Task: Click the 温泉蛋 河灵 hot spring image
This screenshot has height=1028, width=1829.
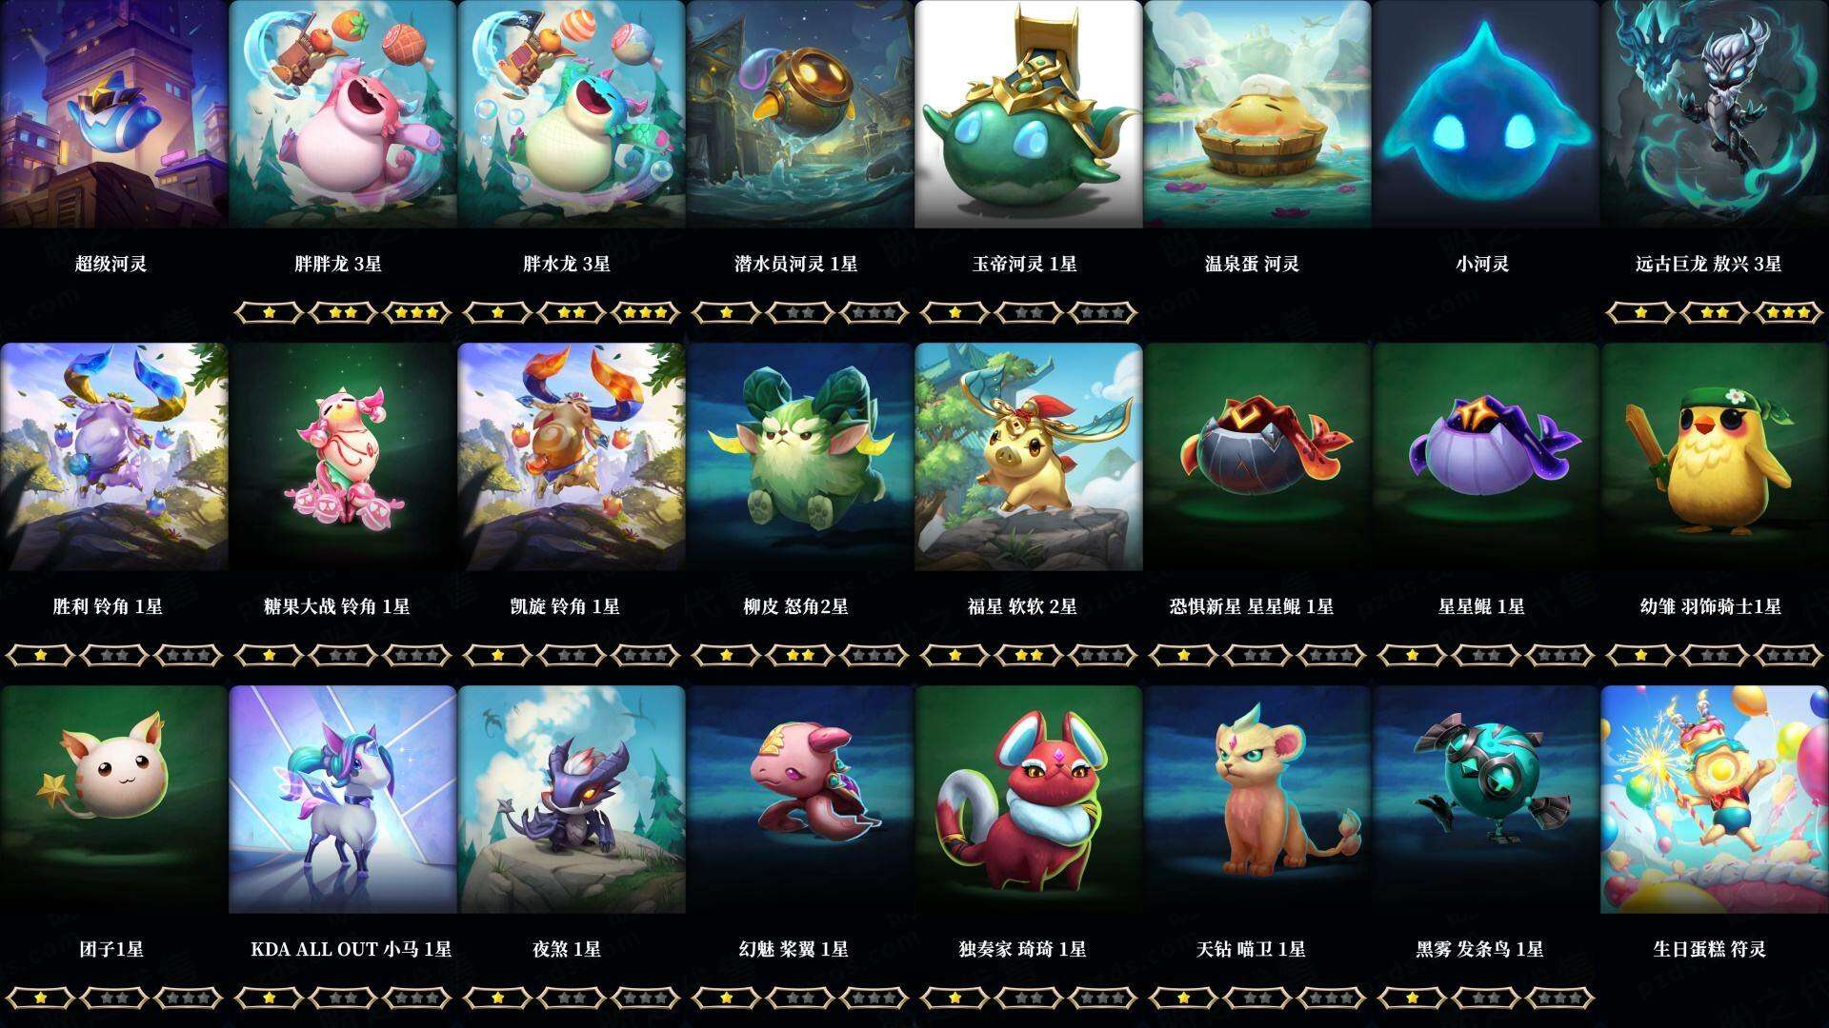Action: (x=1257, y=114)
